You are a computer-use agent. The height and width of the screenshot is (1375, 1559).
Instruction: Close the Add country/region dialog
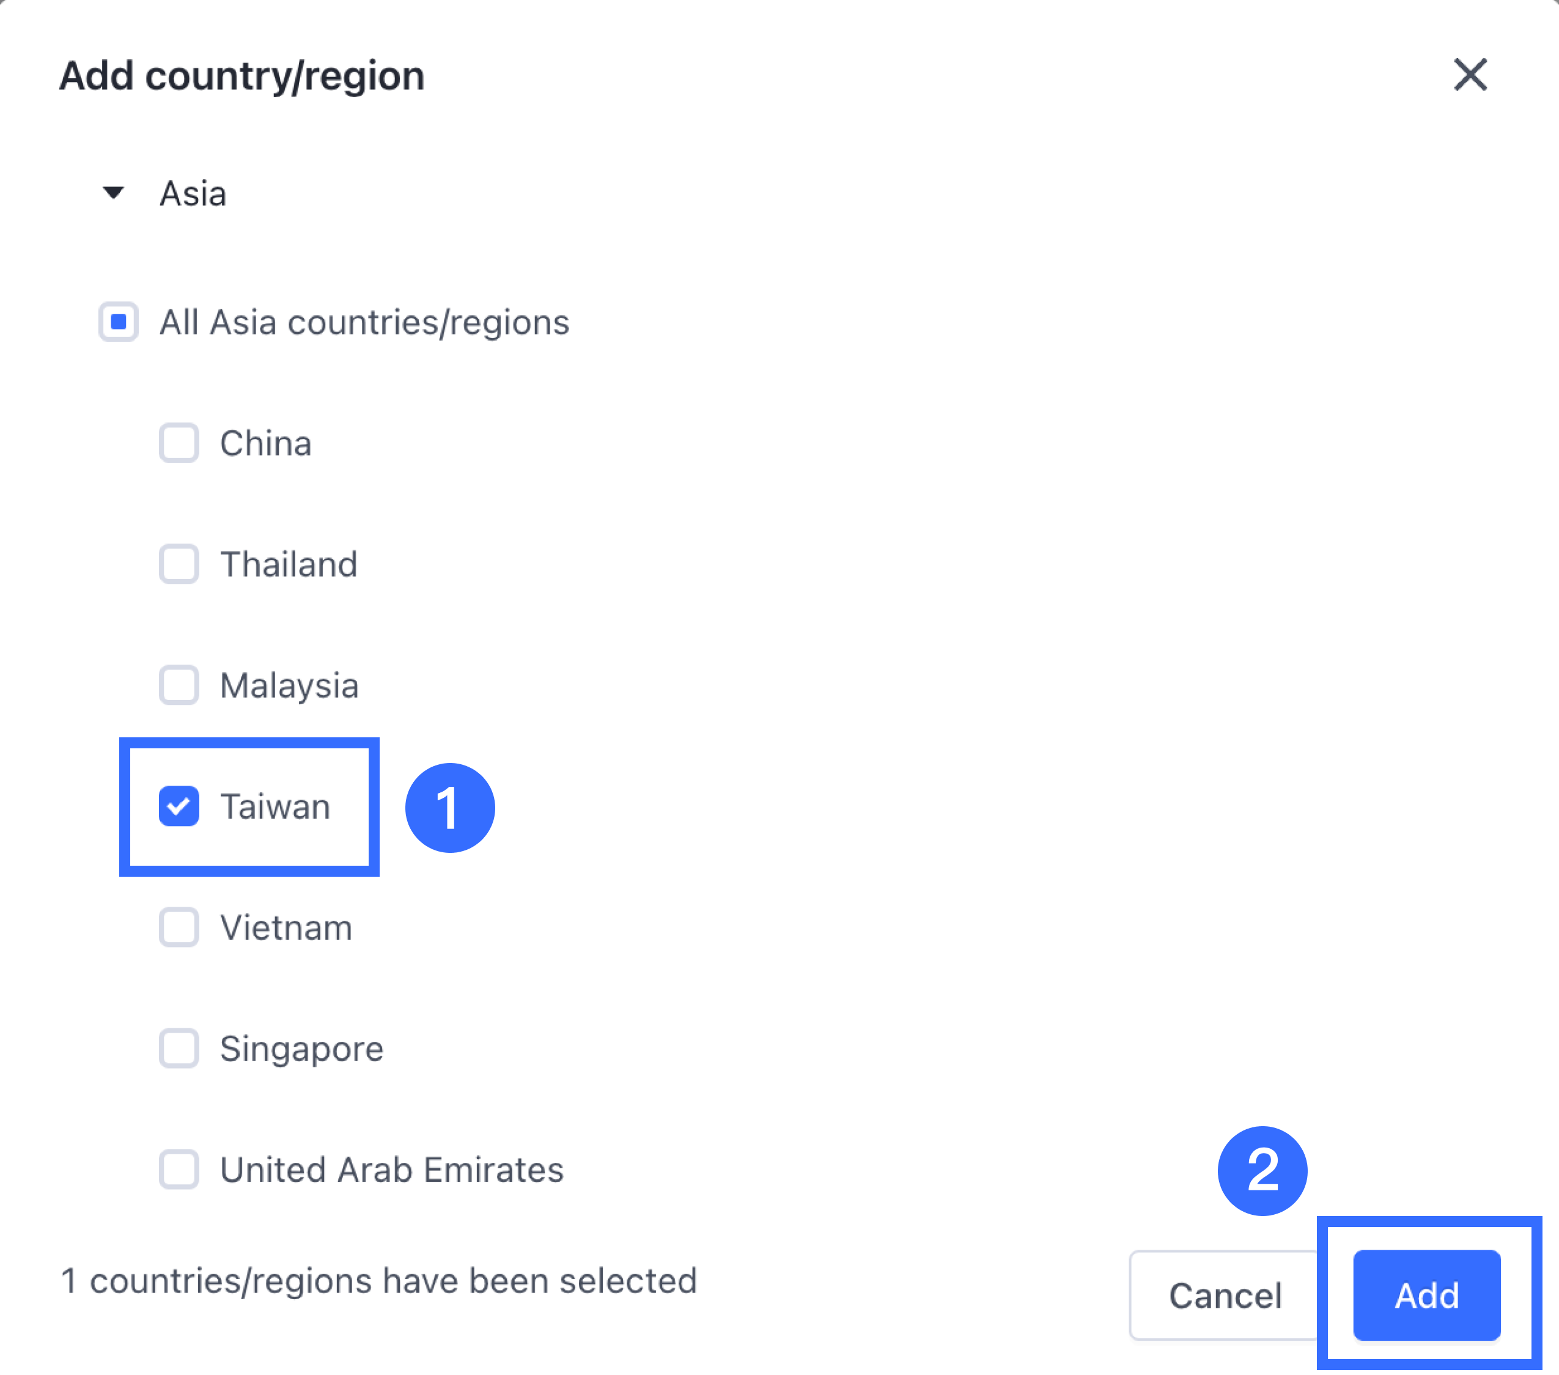click(1470, 75)
